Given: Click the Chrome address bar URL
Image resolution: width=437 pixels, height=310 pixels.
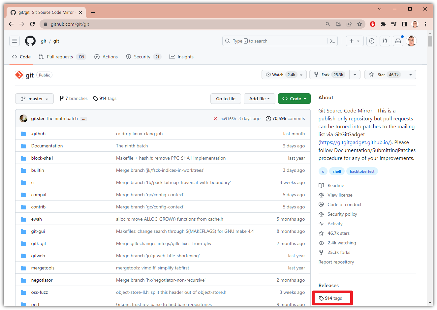Looking at the screenshot, I should pos(70,24).
